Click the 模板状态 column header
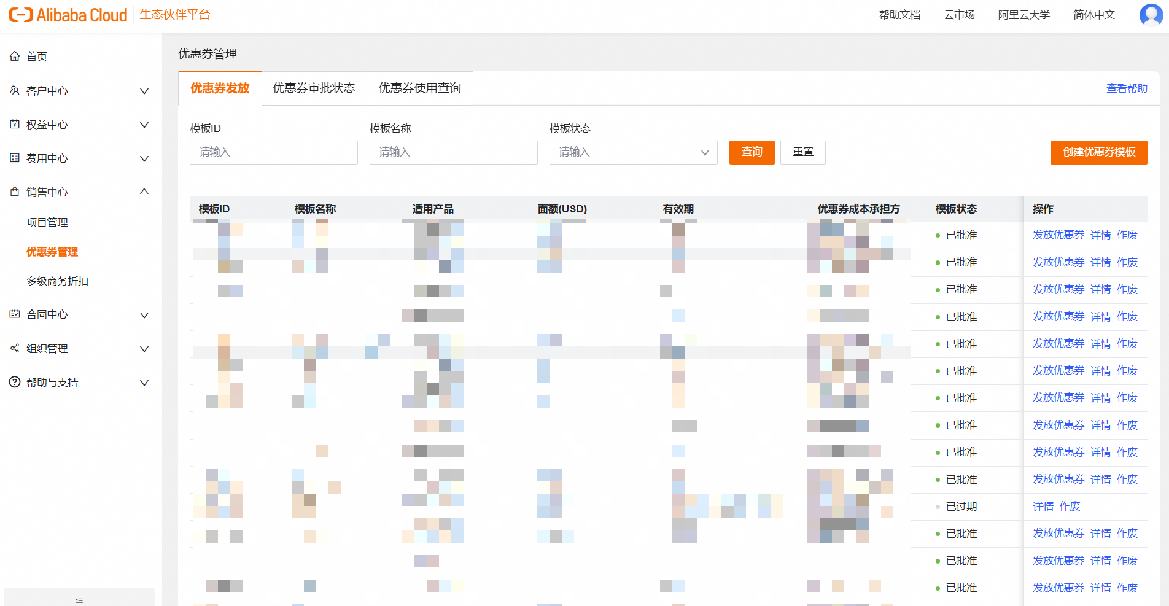The image size is (1169, 606). (956, 209)
